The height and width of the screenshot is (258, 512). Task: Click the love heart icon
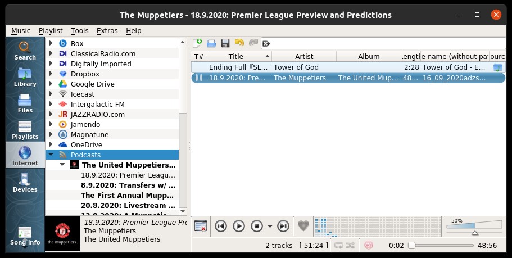pos(303,226)
